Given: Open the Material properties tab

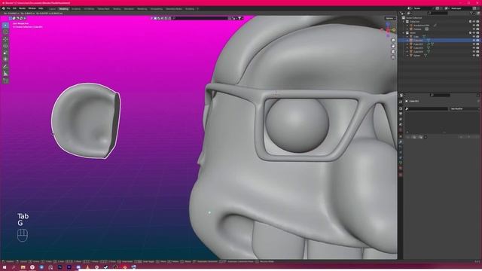Looking at the screenshot, I should (401, 169).
